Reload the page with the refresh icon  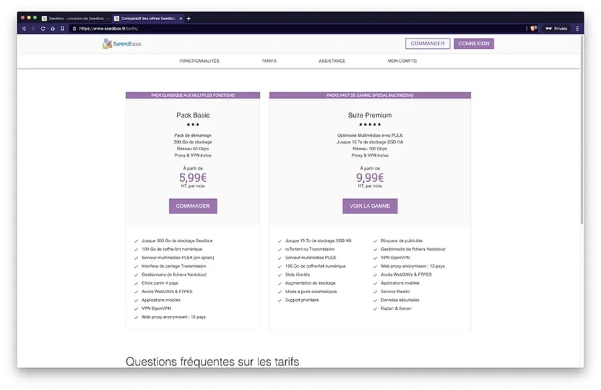point(43,29)
